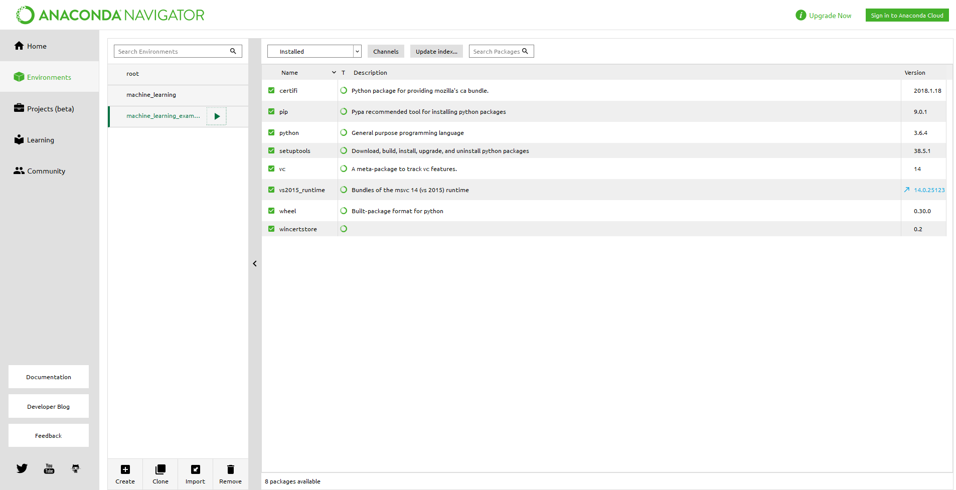Toggle the certifi package checkbox

click(x=271, y=90)
